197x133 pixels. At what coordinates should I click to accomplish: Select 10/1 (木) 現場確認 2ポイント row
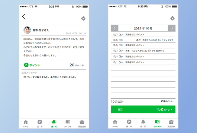[143, 62]
